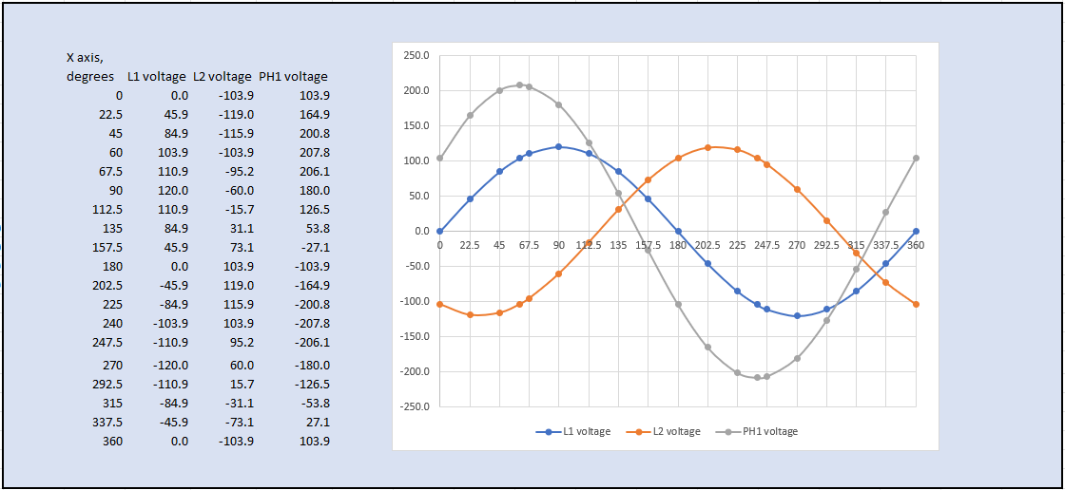The width and height of the screenshot is (1065, 490).
Task: Click the 250.0 label on chart y-axis
Action: pos(416,56)
